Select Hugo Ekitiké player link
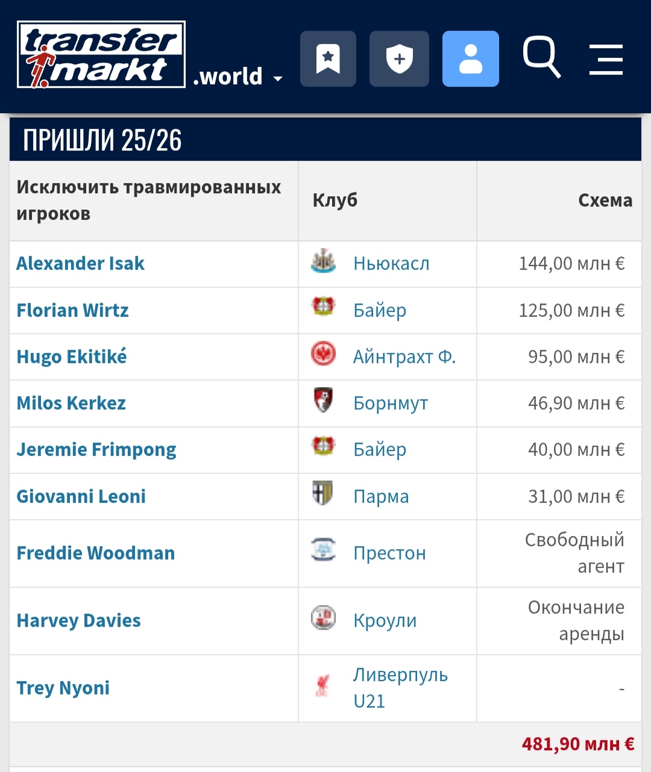The image size is (651, 772). click(x=72, y=356)
